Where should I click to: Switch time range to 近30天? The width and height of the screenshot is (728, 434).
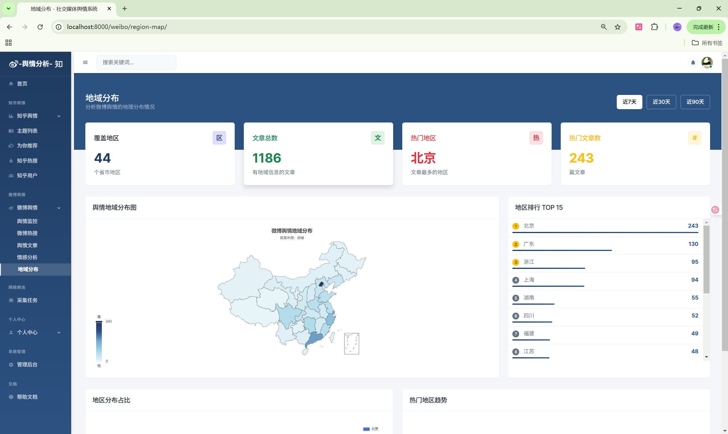point(661,102)
